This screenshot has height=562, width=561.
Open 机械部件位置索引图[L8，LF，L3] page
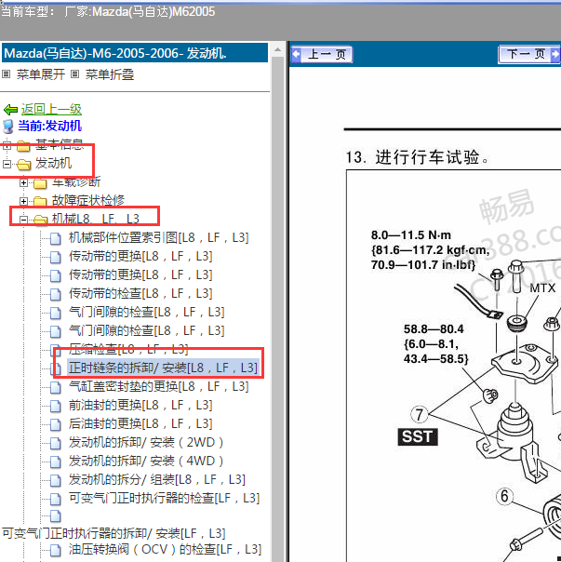(158, 237)
